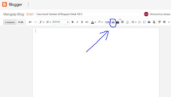Insert a jump break

[127, 22]
